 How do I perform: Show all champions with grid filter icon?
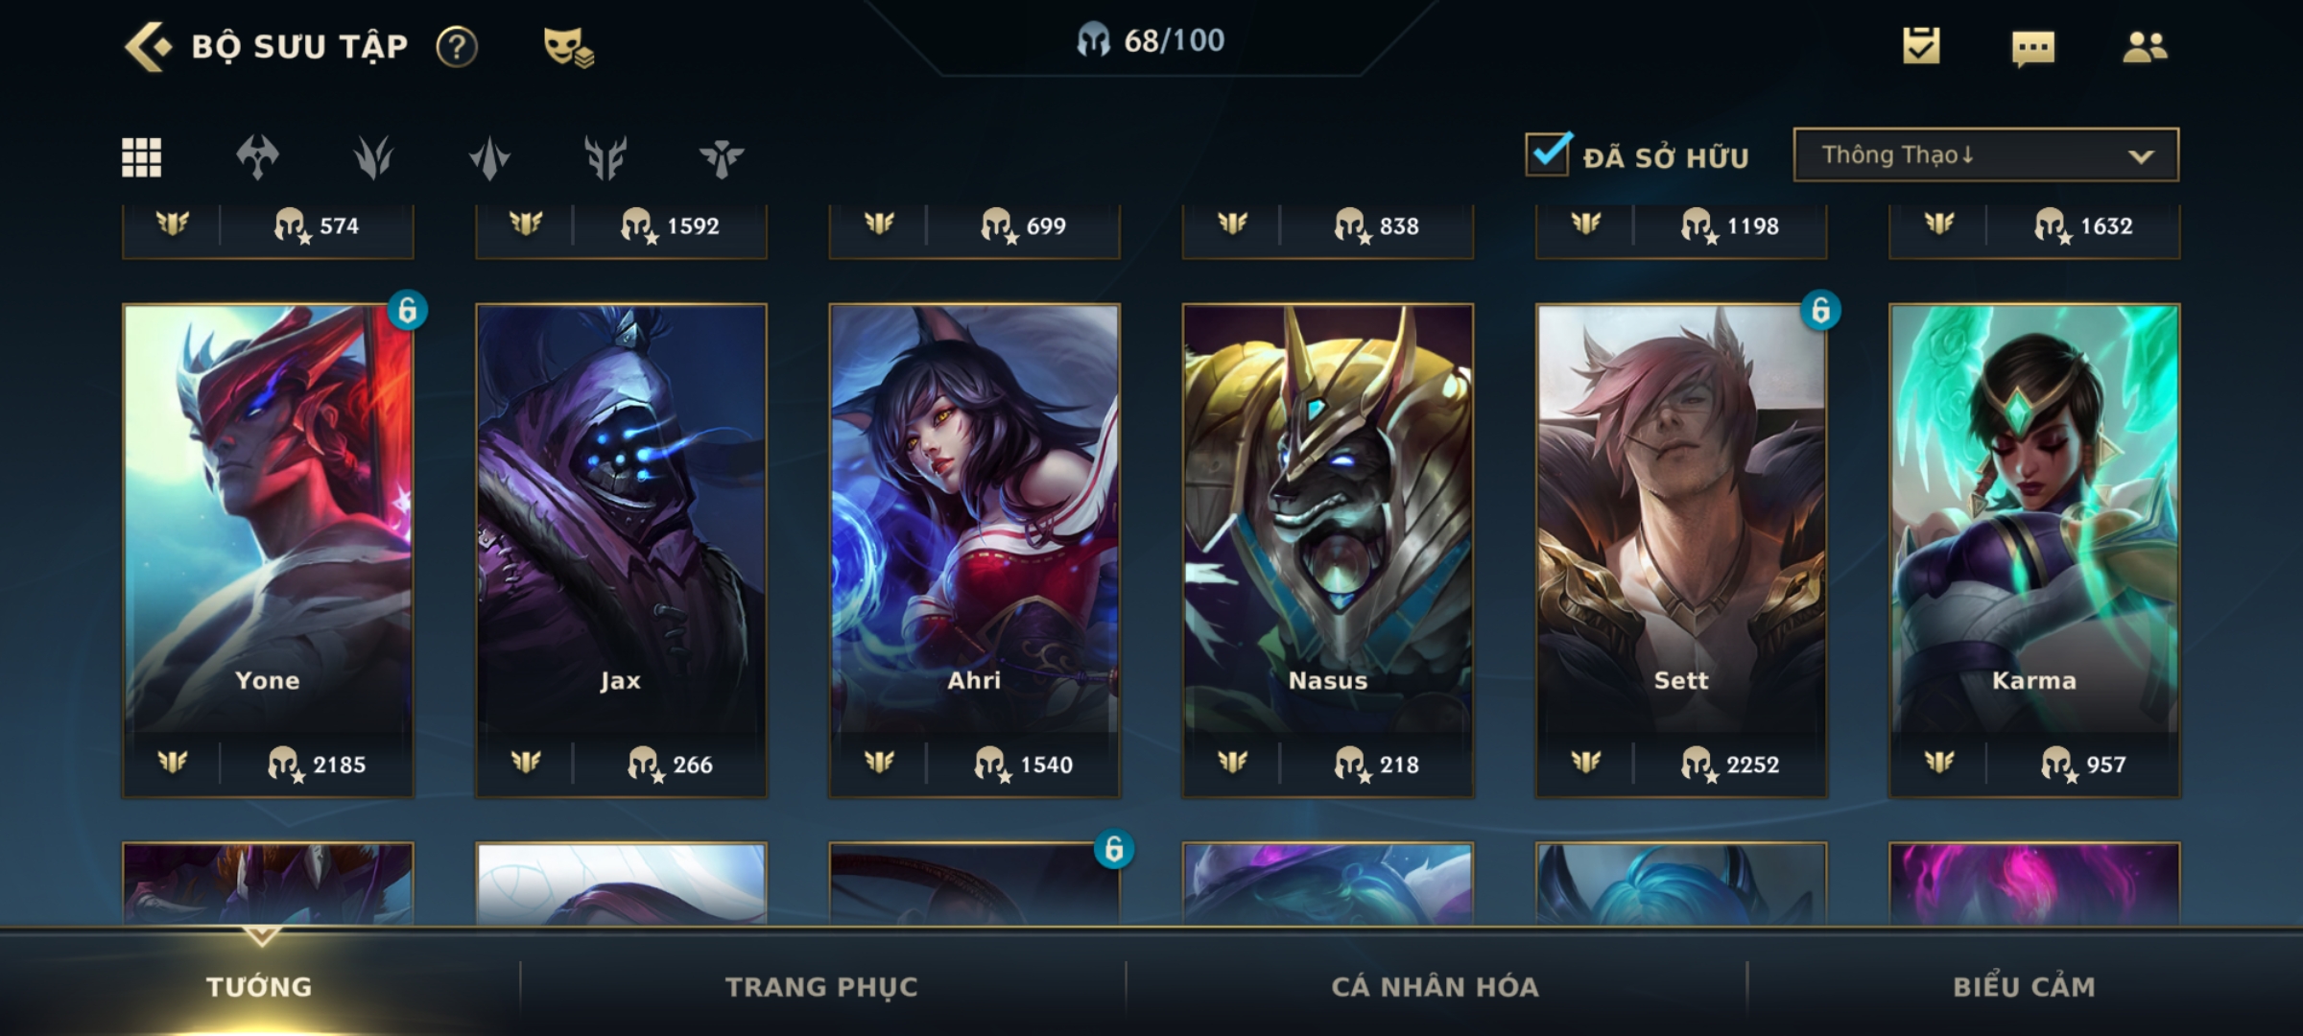[x=141, y=157]
